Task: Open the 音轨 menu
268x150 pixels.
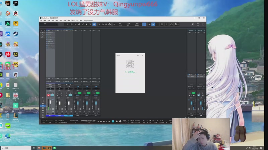Action: click(x=53, y=21)
